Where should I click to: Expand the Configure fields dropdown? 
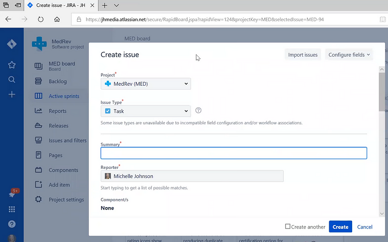coord(349,55)
